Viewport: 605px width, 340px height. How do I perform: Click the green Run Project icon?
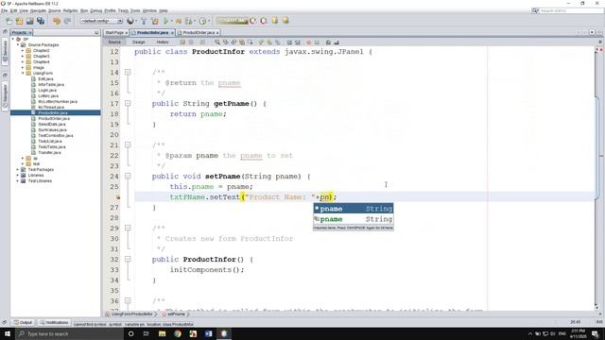click(166, 21)
